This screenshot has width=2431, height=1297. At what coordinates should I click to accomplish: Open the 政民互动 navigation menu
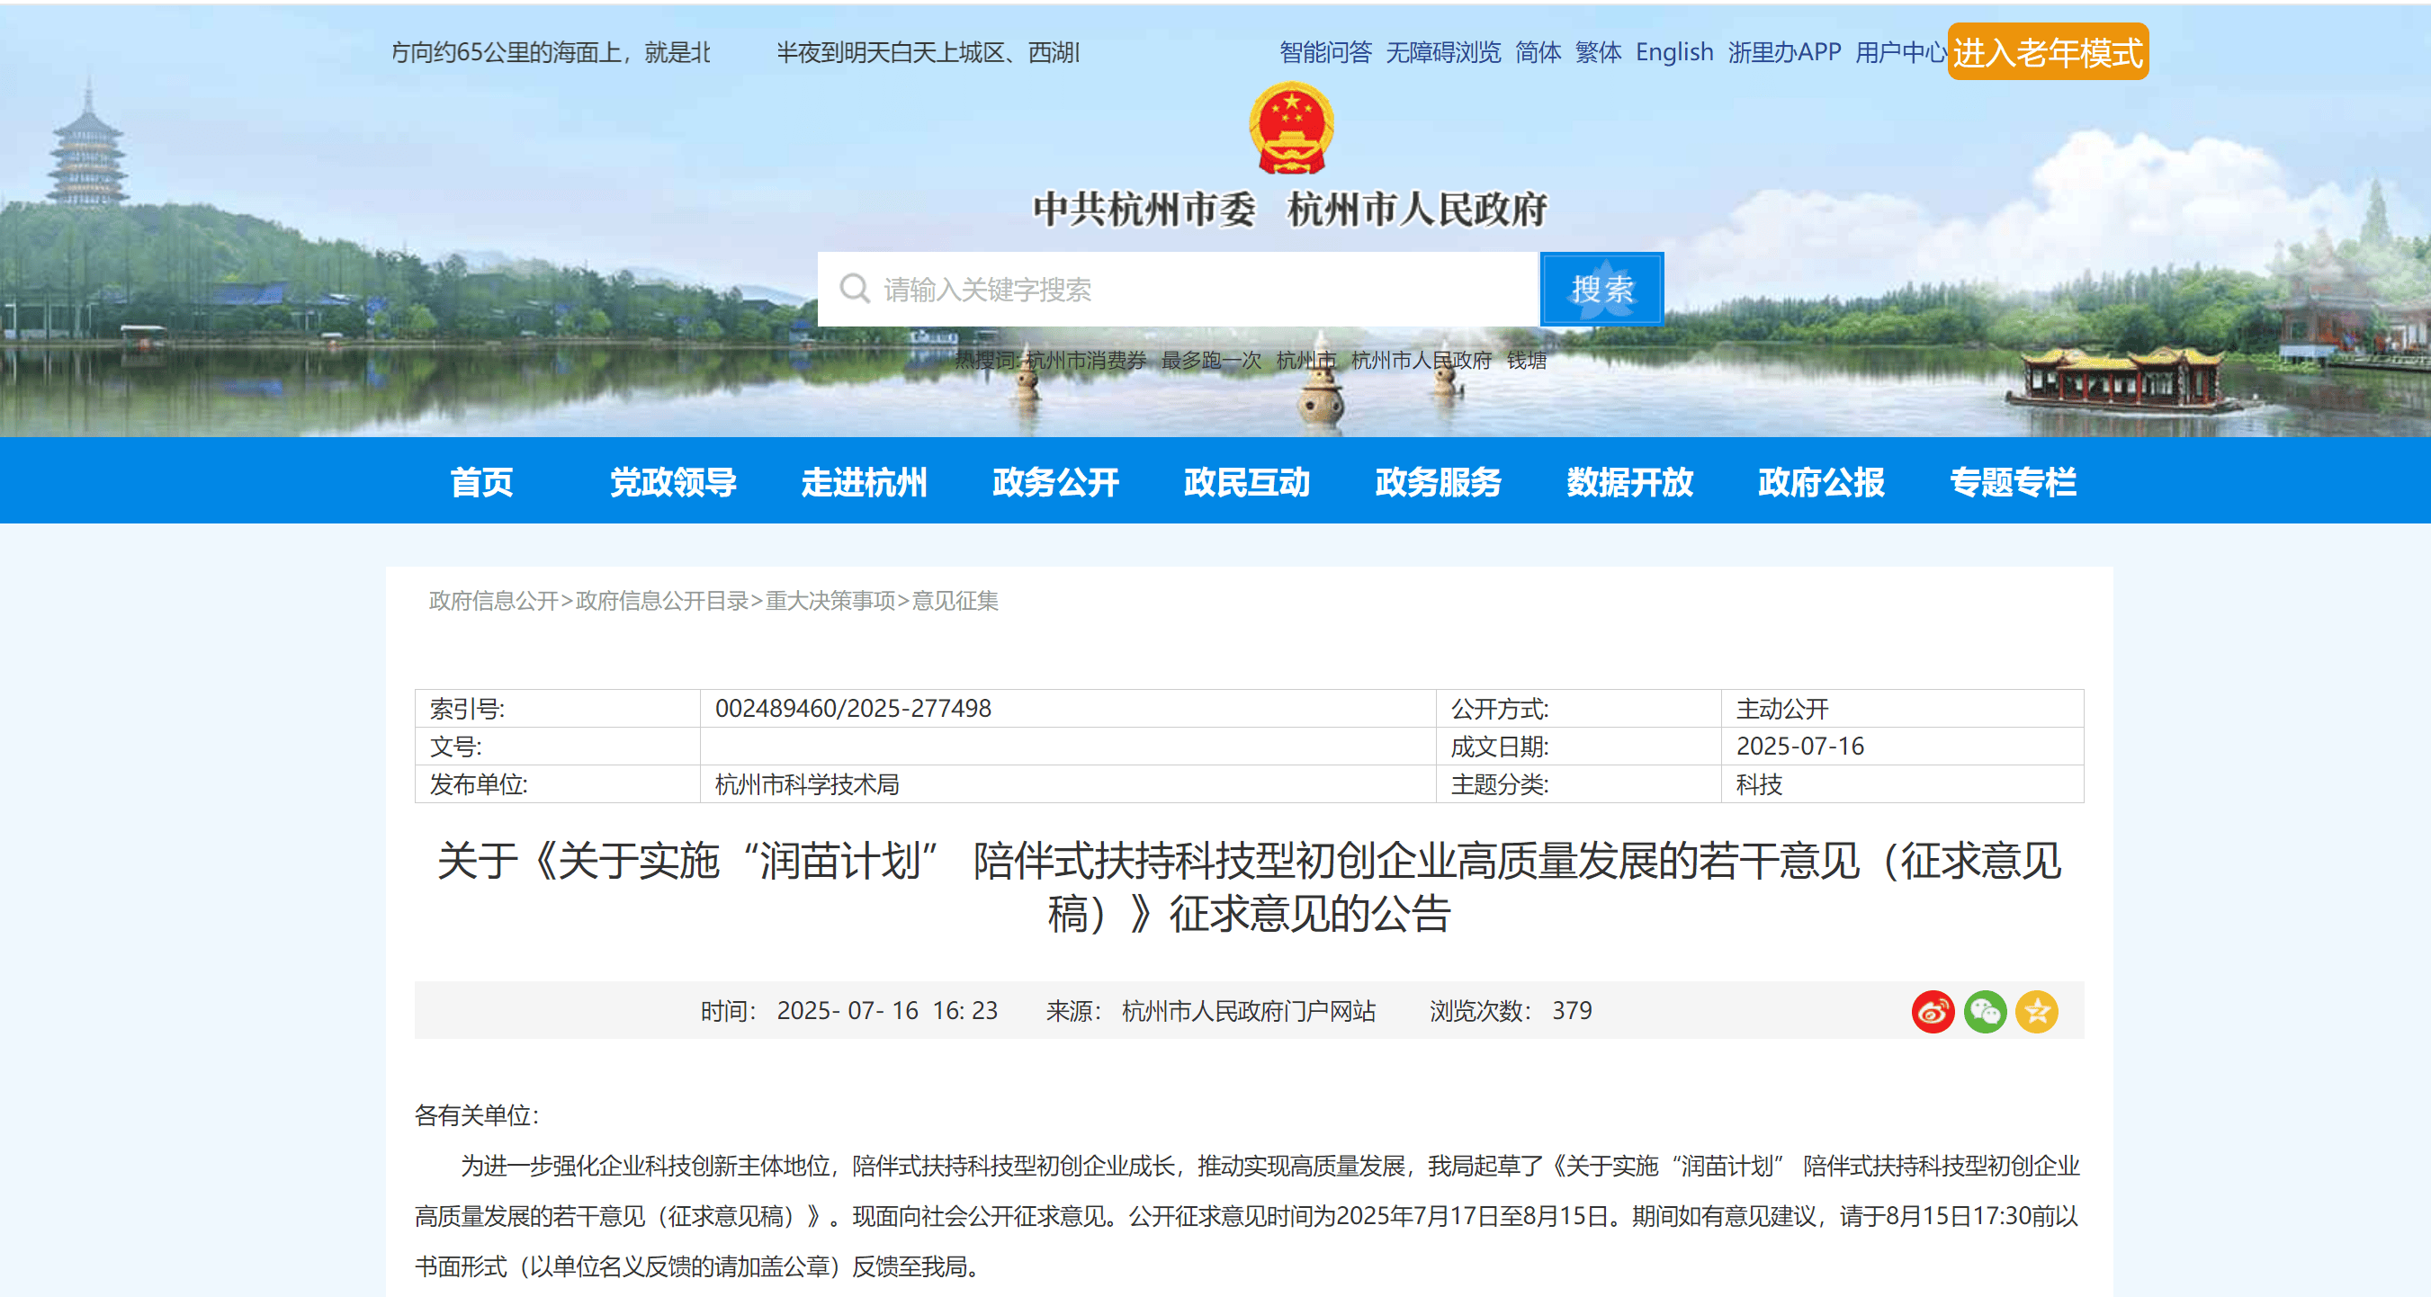[1247, 482]
